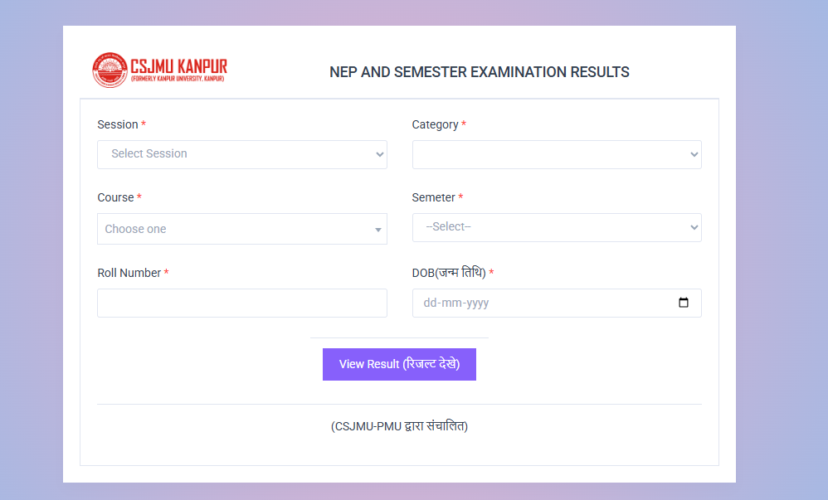Click the Course field label
This screenshot has width=828, height=500.
tap(115, 197)
